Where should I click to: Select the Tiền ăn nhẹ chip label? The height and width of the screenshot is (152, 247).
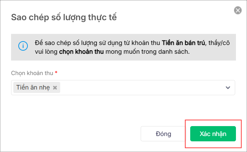click(x=33, y=88)
